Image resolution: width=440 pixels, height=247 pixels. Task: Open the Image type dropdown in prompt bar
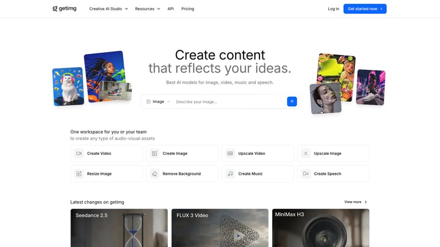(158, 102)
